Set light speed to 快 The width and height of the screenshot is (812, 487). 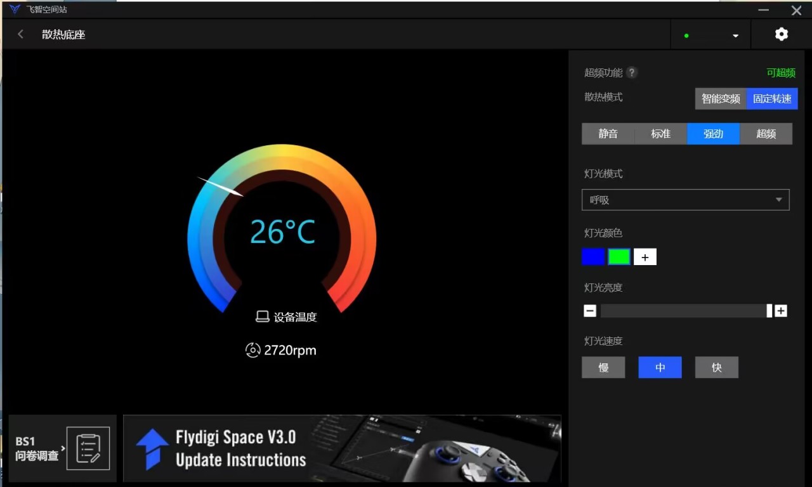(x=717, y=367)
